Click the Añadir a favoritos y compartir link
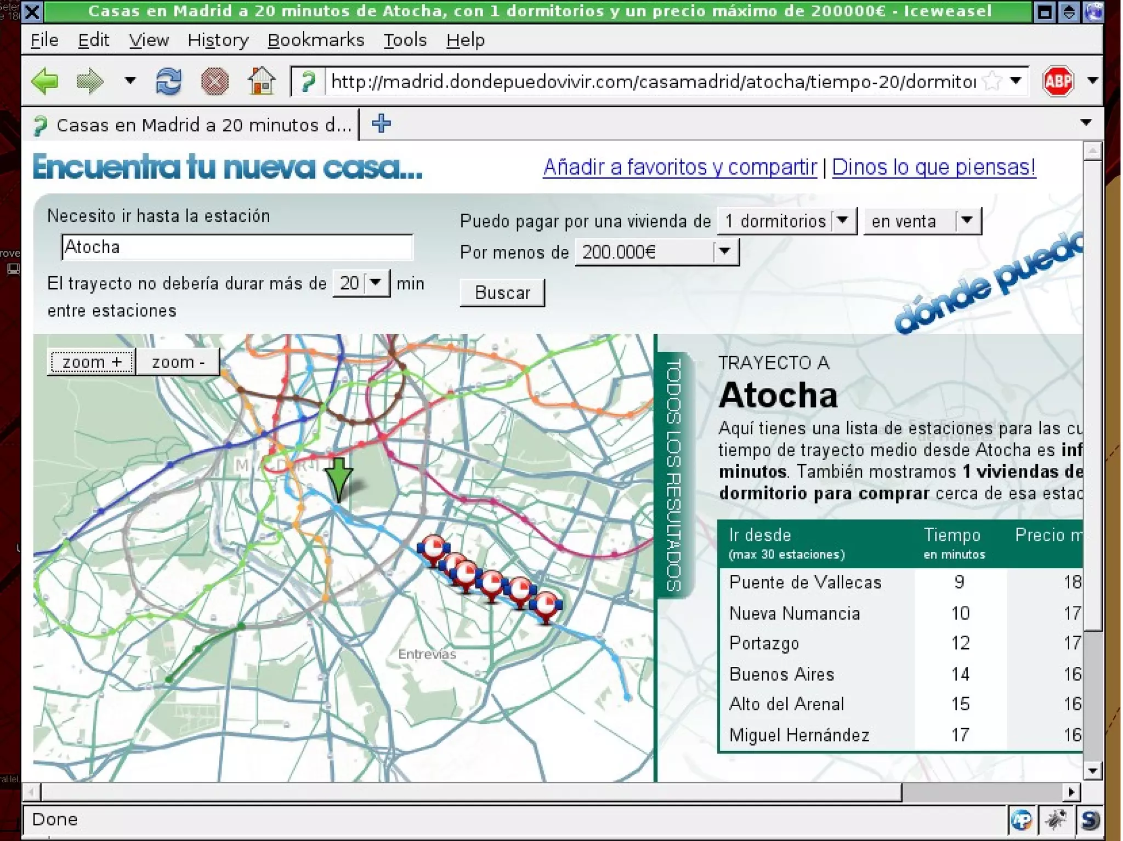 (x=679, y=167)
